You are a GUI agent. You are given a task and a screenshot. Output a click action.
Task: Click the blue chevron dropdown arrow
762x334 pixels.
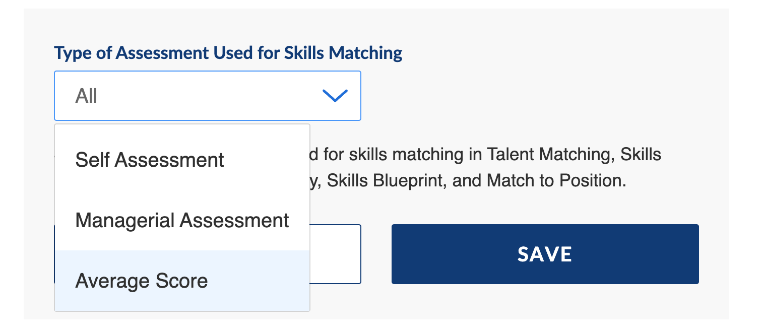(x=335, y=96)
